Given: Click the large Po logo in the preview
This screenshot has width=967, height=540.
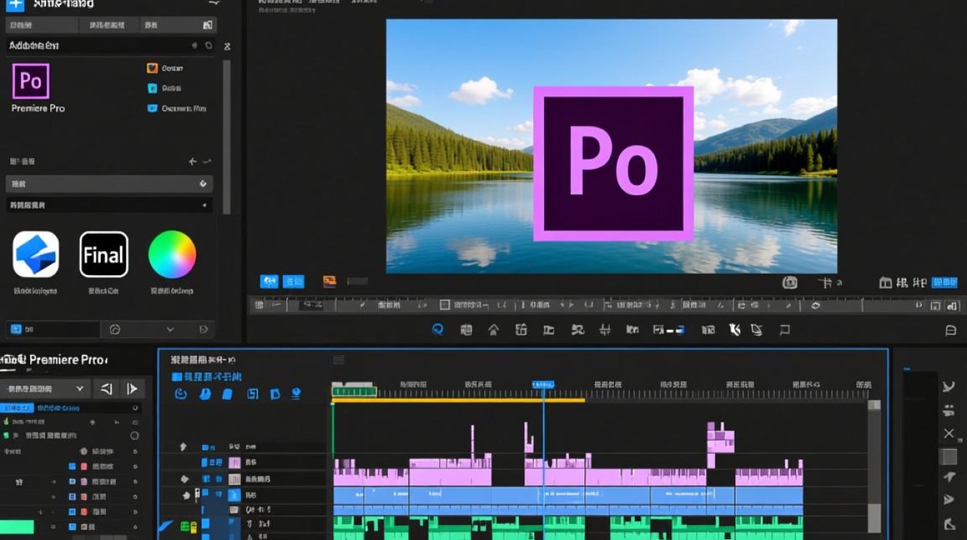Looking at the screenshot, I should 613,163.
